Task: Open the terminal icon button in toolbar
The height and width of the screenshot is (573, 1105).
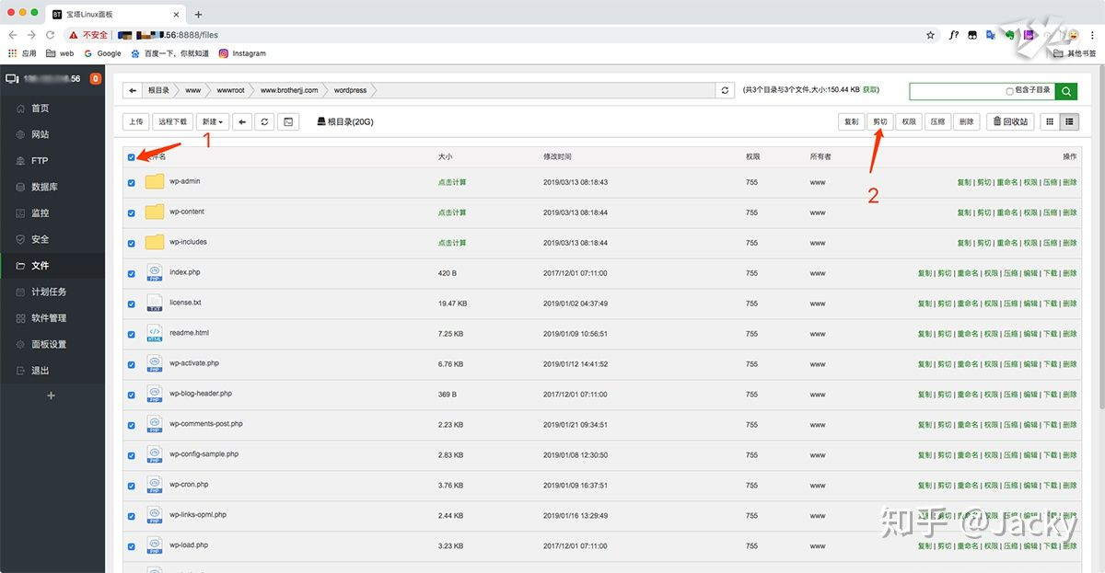Action: [288, 121]
